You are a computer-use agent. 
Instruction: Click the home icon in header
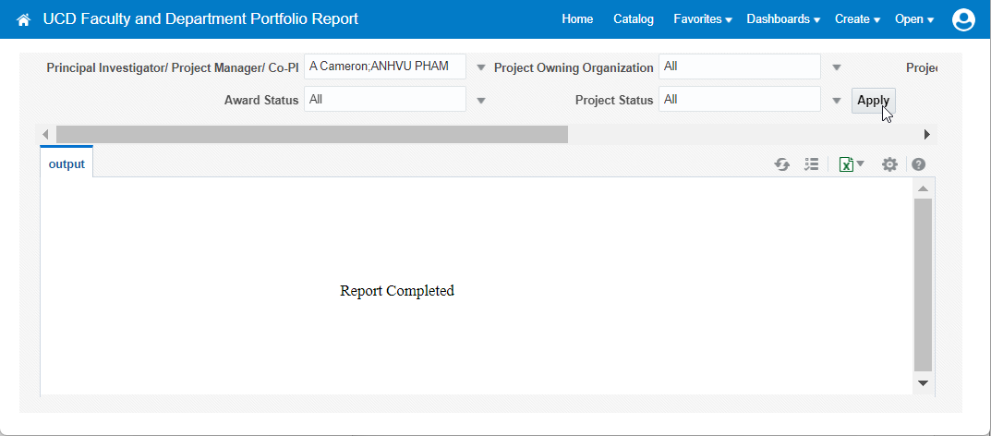(x=24, y=19)
